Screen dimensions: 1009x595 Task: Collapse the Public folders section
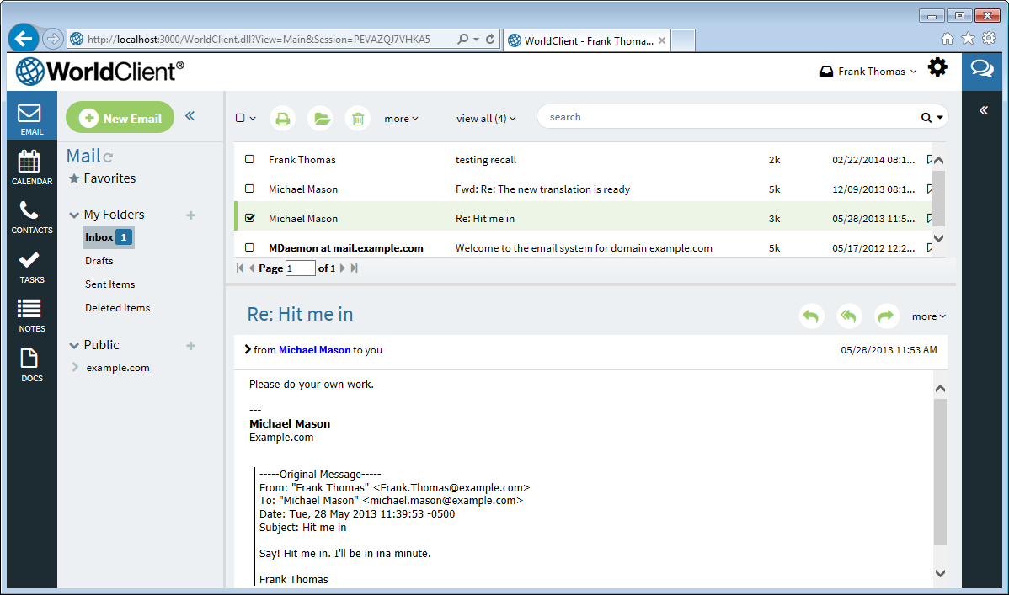click(x=76, y=345)
